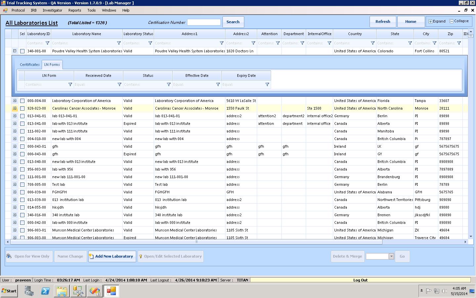
Task: Click the Expiry Date filter funnel icon
Action: coord(267,84)
